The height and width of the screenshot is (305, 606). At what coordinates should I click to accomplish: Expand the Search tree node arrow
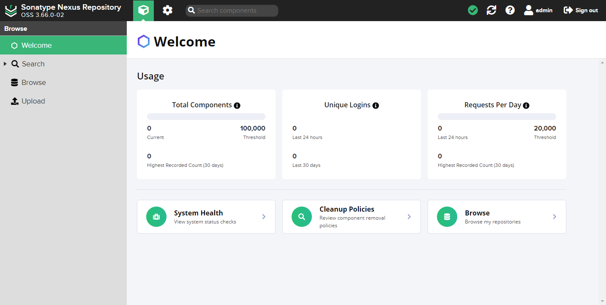5,64
